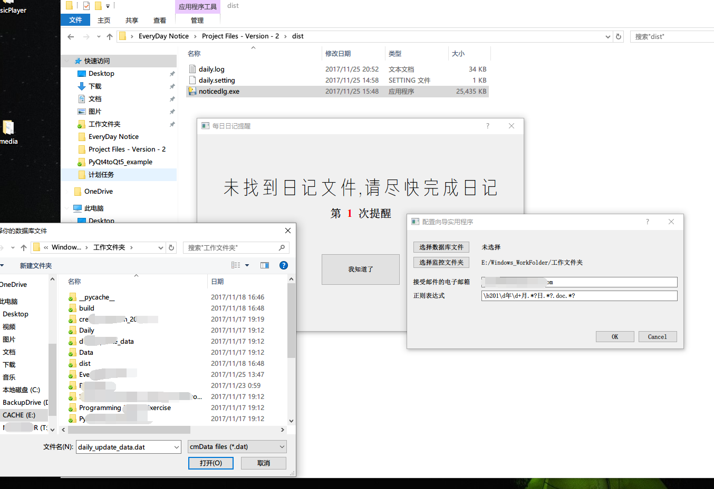Refresh the dist folder address bar
Viewport: 714px width, 489px height.
click(619, 36)
